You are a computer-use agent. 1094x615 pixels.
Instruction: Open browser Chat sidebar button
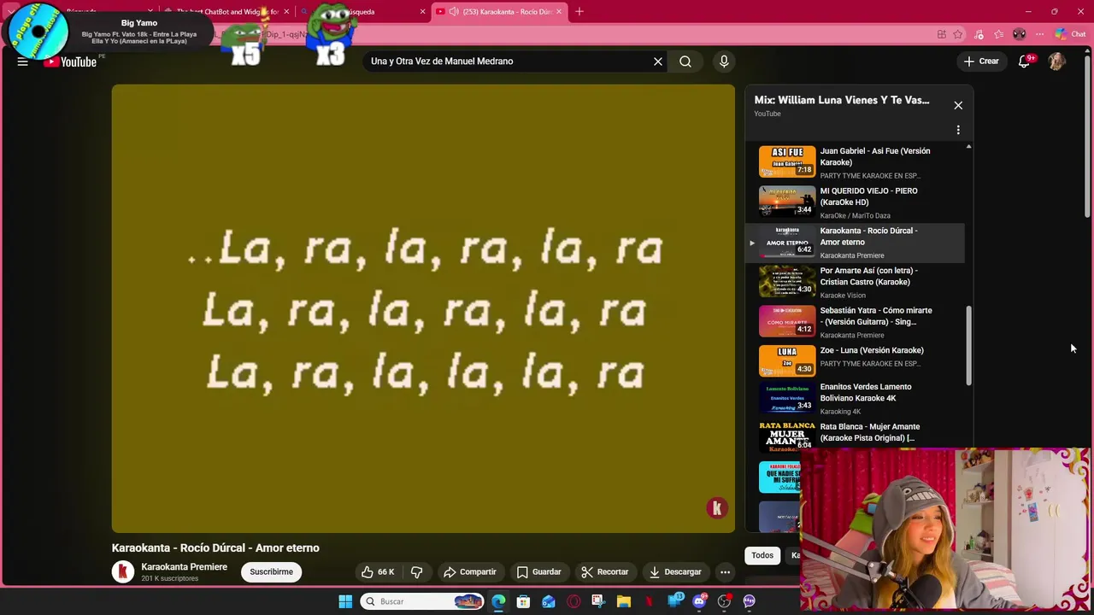pos(1071,34)
